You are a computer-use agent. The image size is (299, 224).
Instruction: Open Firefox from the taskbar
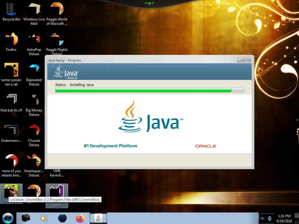point(80,218)
